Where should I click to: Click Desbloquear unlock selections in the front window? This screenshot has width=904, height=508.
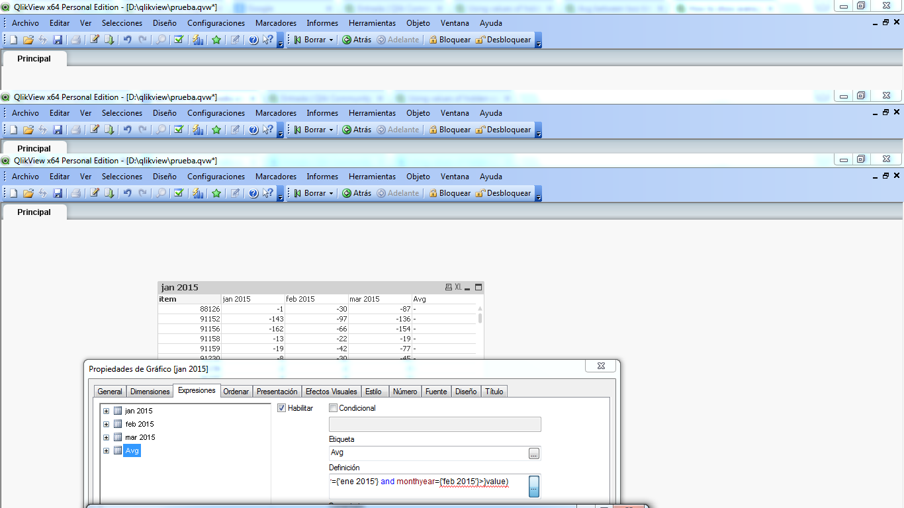point(503,193)
